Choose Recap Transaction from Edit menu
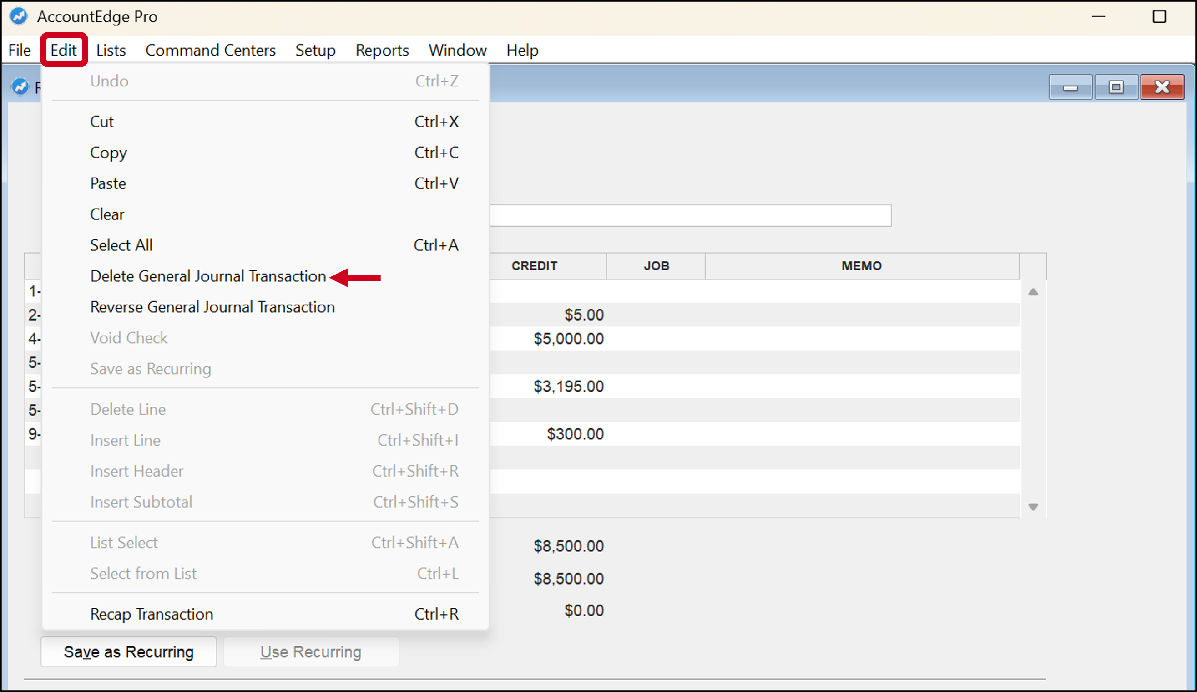The width and height of the screenshot is (1197, 692). [265, 614]
